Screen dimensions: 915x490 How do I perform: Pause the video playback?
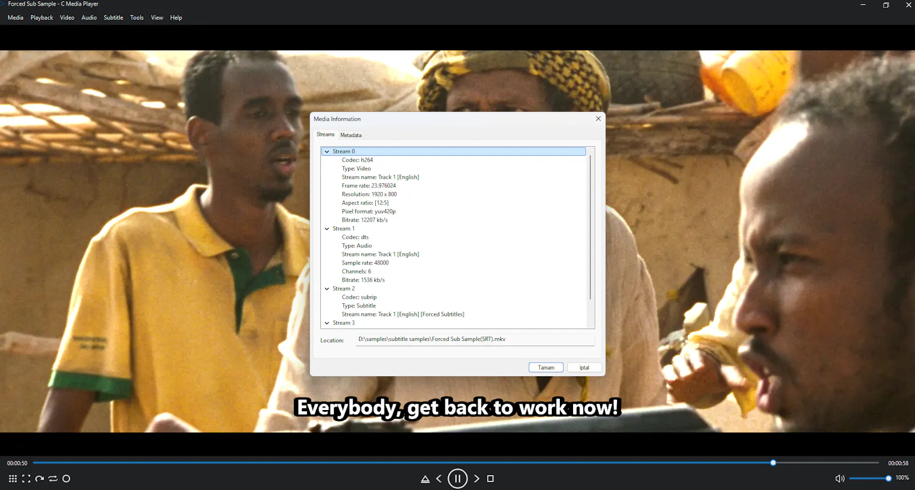(457, 479)
